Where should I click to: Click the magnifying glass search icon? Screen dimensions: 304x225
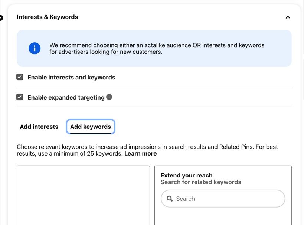(x=170, y=199)
